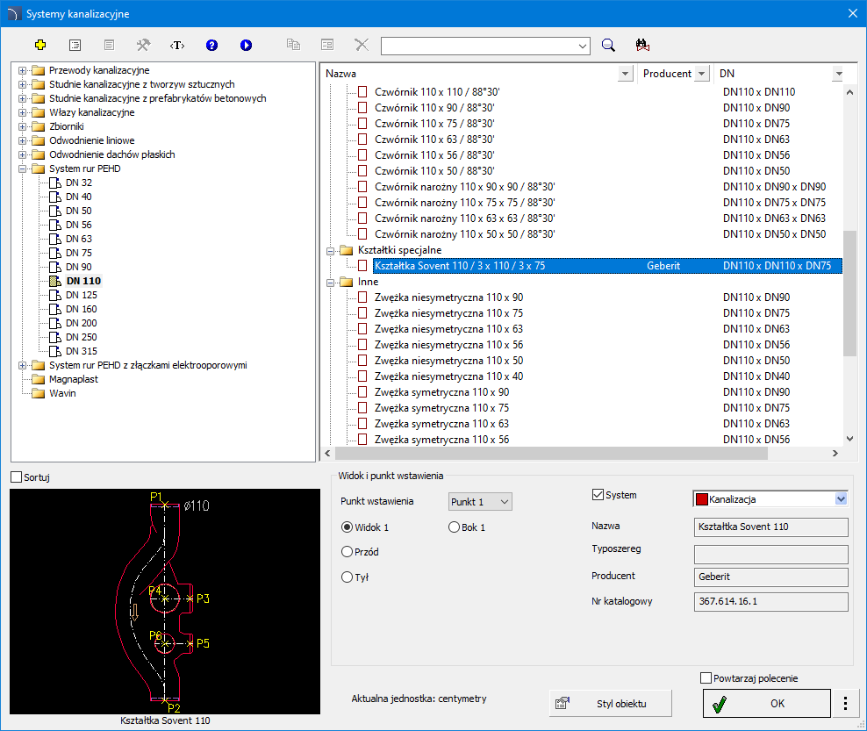Click the Styl obiektu button
The height and width of the screenshot is (731, 867).
coord(611,703)
